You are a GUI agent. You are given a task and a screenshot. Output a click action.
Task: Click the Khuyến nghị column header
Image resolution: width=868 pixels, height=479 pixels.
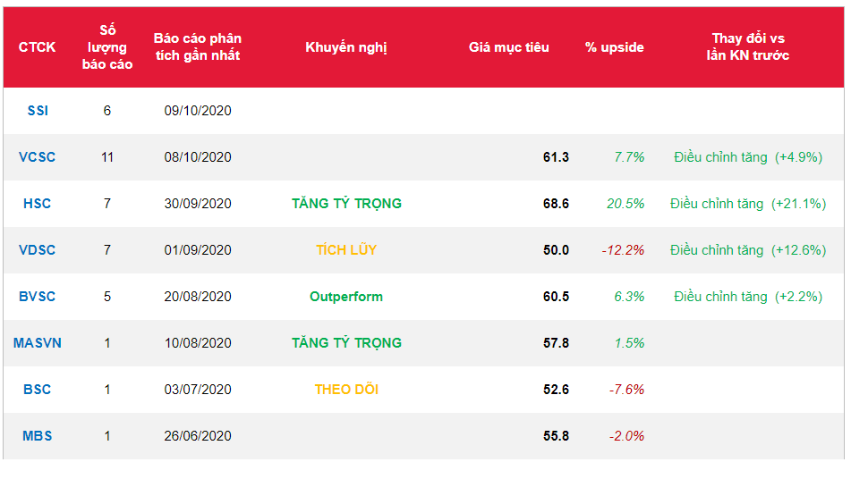click(346, 47)
